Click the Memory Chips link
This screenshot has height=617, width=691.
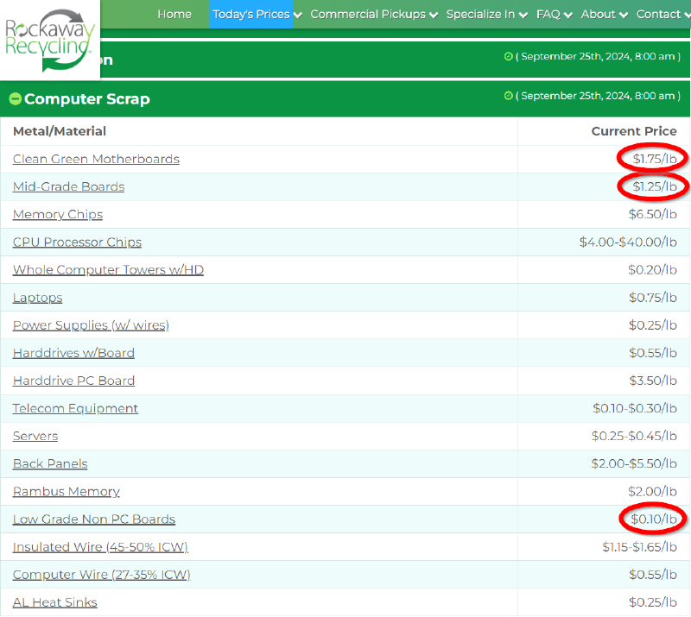57,214
